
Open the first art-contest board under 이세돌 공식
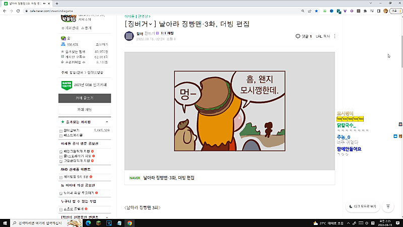[77, 151]
